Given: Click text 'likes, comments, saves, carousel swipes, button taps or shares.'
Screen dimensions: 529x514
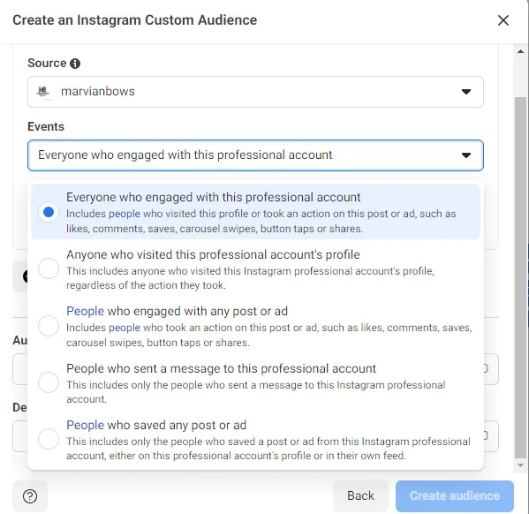Looking at the screenshot, I should pos(215,229).
